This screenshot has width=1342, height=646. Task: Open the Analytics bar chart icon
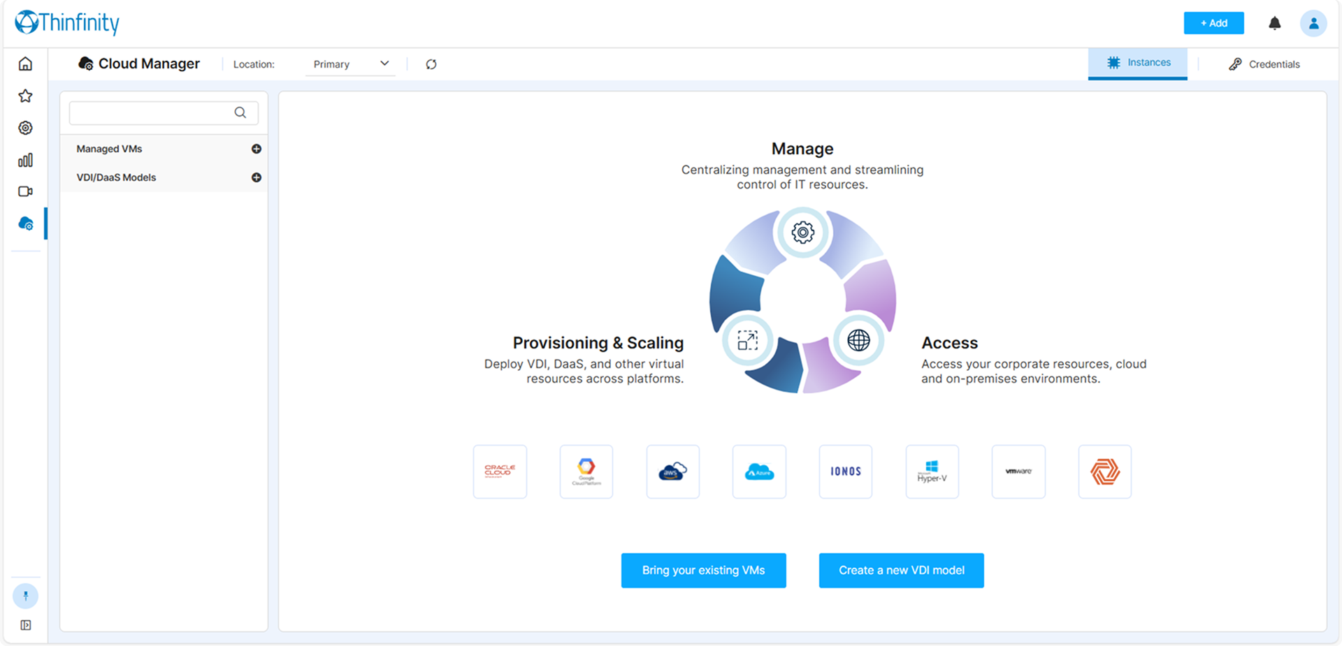[25, 160]
